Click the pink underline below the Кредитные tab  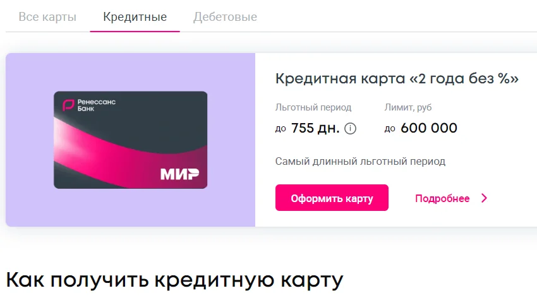[135, 30]
